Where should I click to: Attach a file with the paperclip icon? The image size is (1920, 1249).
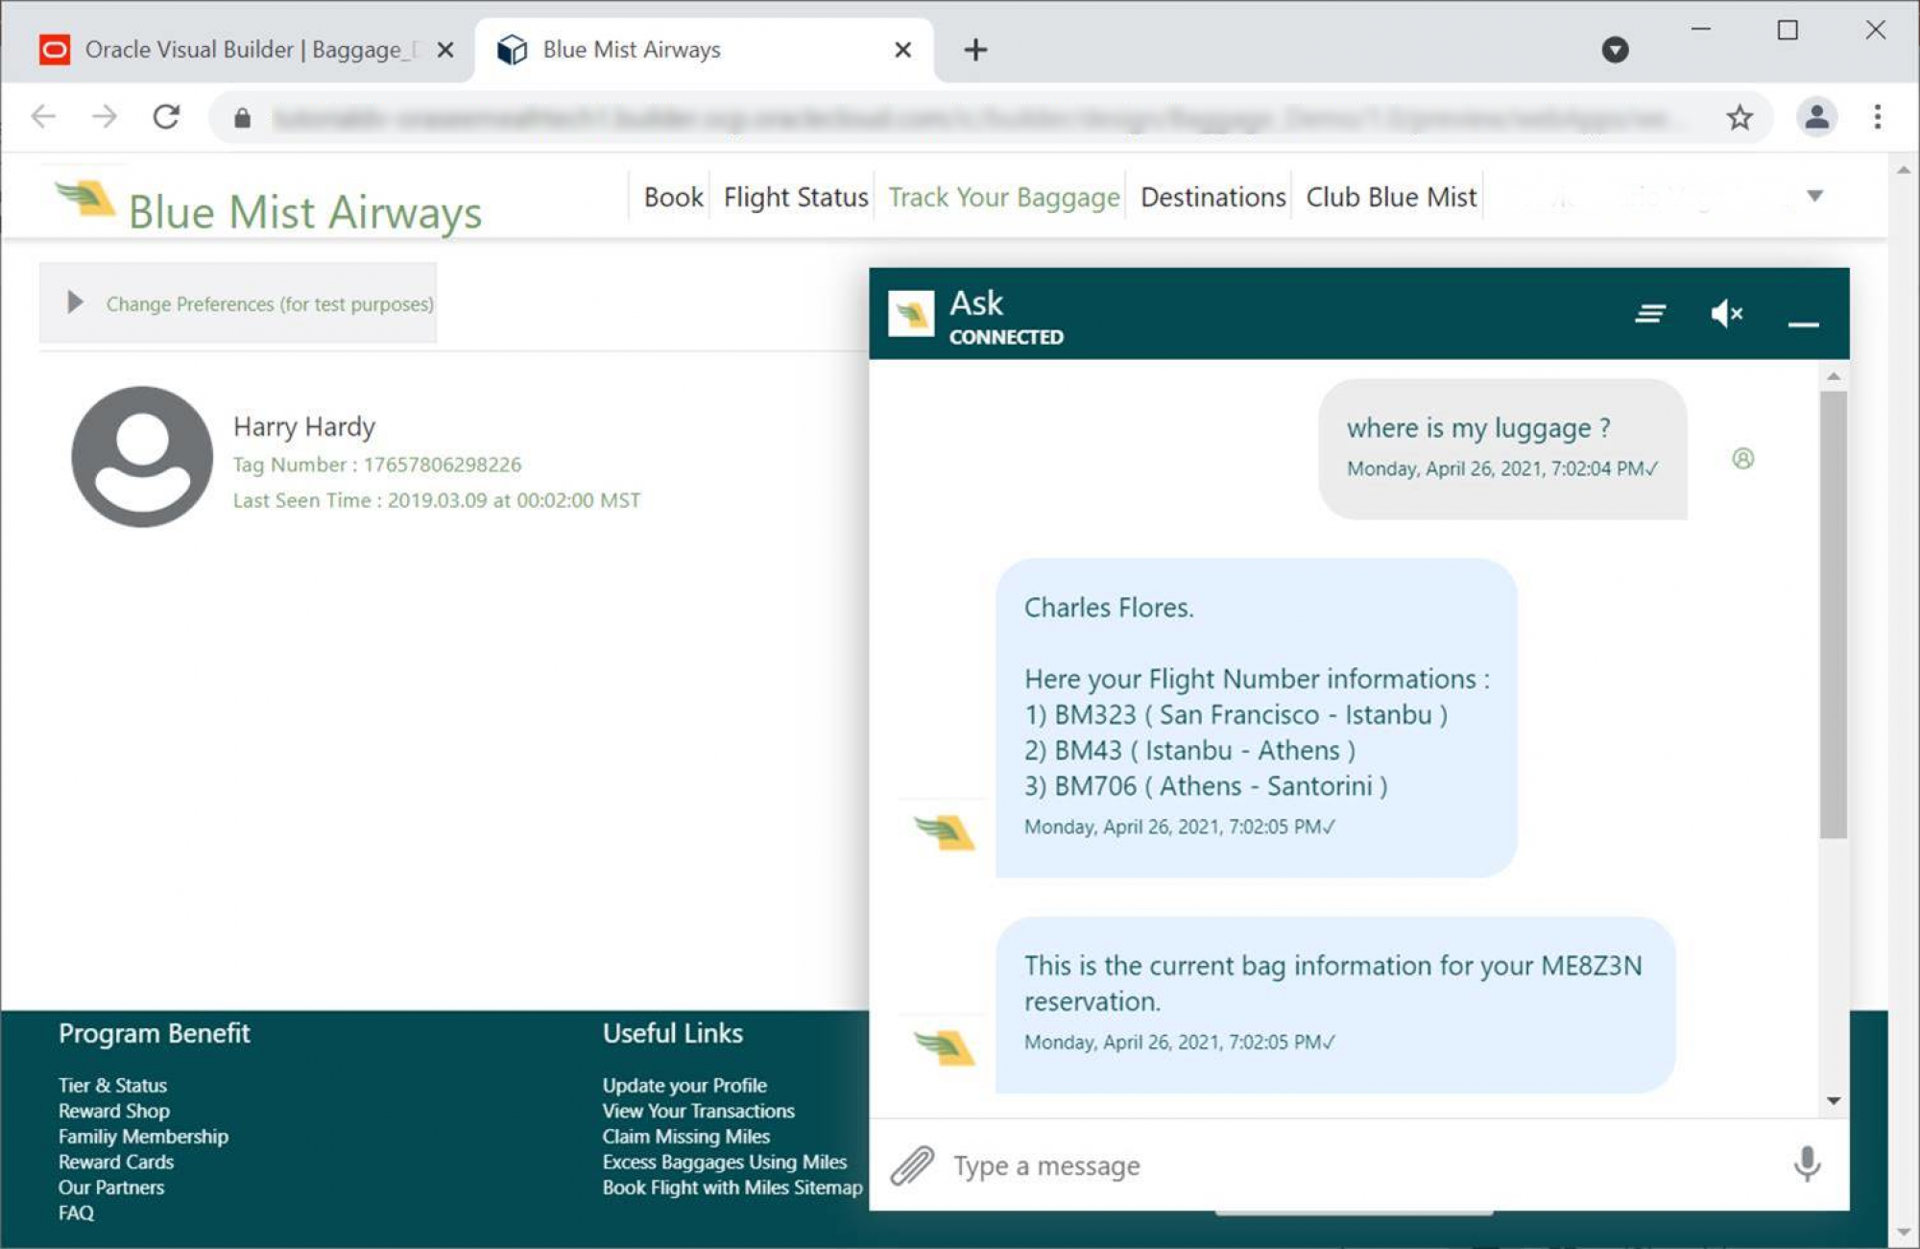(911, 1165)
